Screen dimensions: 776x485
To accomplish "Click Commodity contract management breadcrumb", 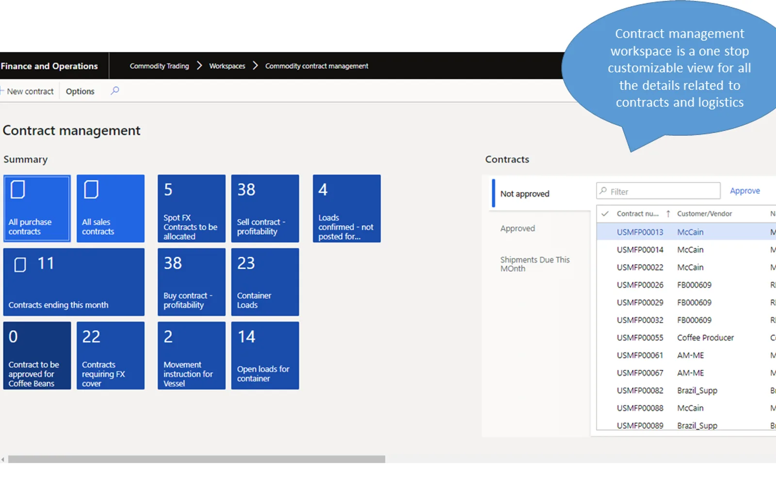I will tap(317, 65).
